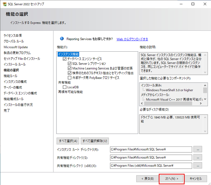
Task: Close the SQL Server 2022 setup window
Action: tap(205, 4)
